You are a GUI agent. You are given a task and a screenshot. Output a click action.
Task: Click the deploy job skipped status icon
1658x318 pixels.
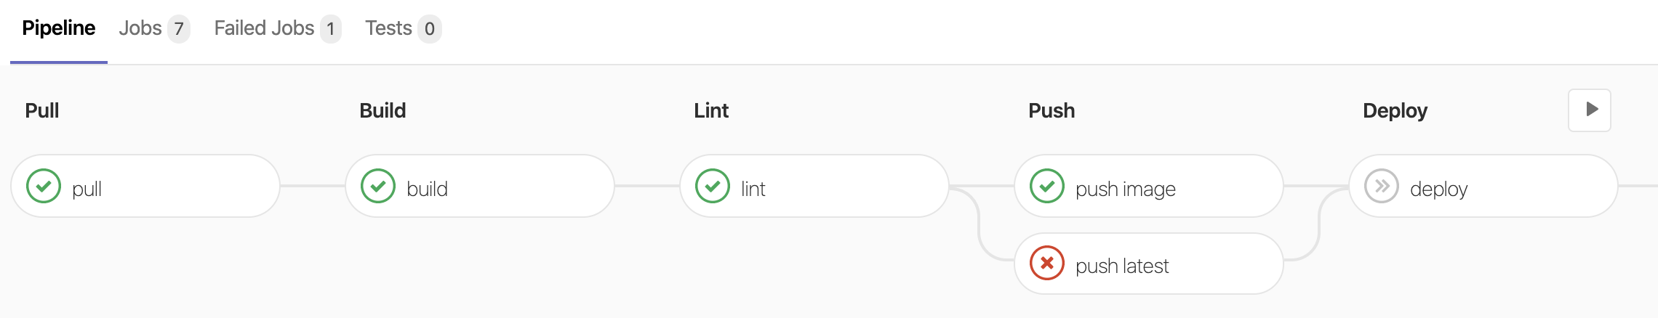[x=1382, y=186]
